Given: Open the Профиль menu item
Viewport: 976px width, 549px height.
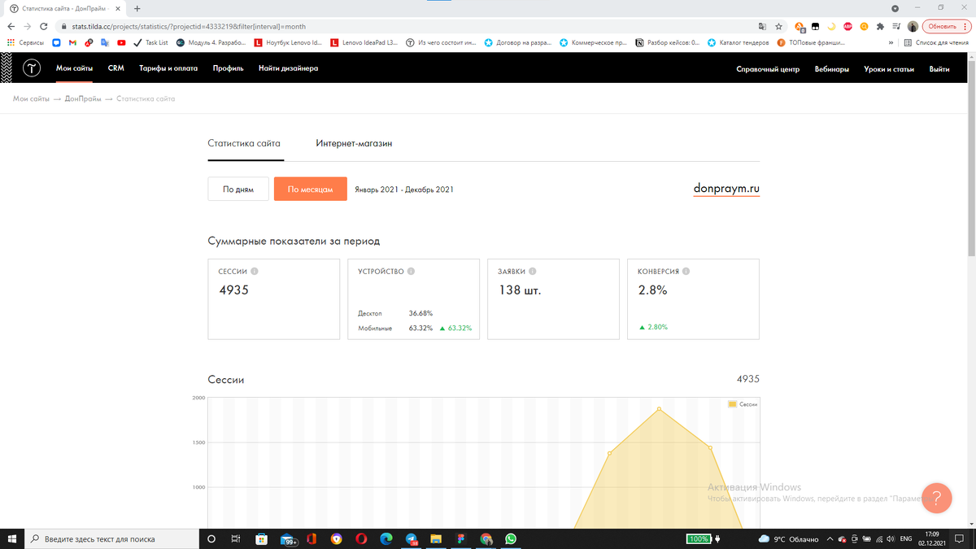Looking at the screenshot, I should click(x=228, y=68).
